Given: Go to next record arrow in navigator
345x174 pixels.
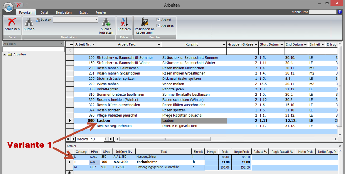Looking at the screenshot, I should pyautogui.click(x=106, y=139).
